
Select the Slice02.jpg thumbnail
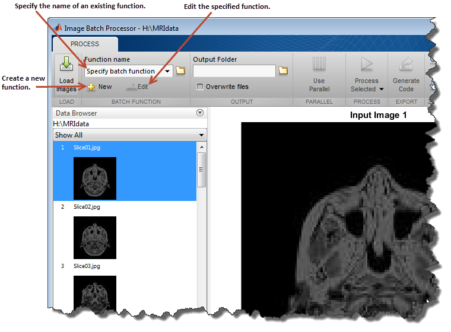pos(94,237)
